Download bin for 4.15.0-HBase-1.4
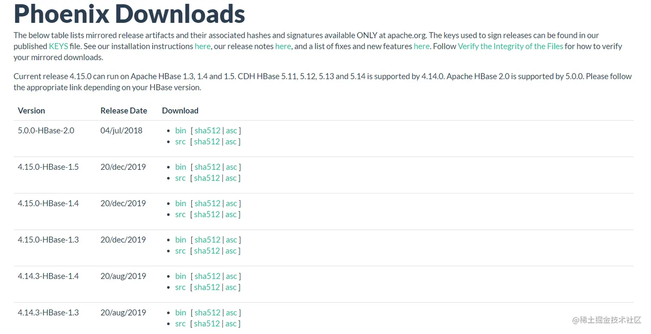The width and height of the screenshot is (651, 334). pyautogui.click(x=180, y=203)
